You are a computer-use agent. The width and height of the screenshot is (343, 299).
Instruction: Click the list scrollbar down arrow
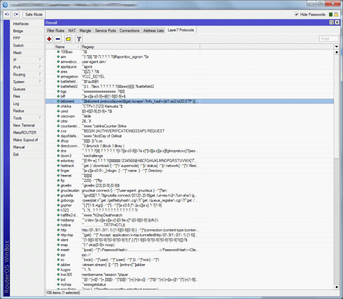coord(337,287)
